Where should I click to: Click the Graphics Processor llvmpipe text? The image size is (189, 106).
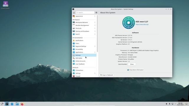[130, 55]
